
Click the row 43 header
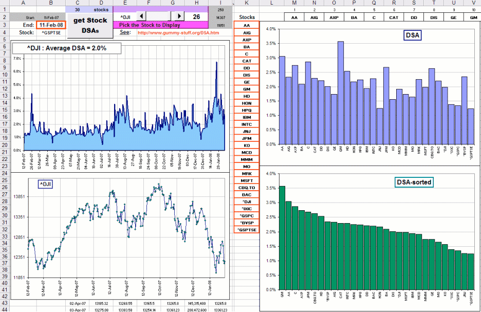point(5,303)
